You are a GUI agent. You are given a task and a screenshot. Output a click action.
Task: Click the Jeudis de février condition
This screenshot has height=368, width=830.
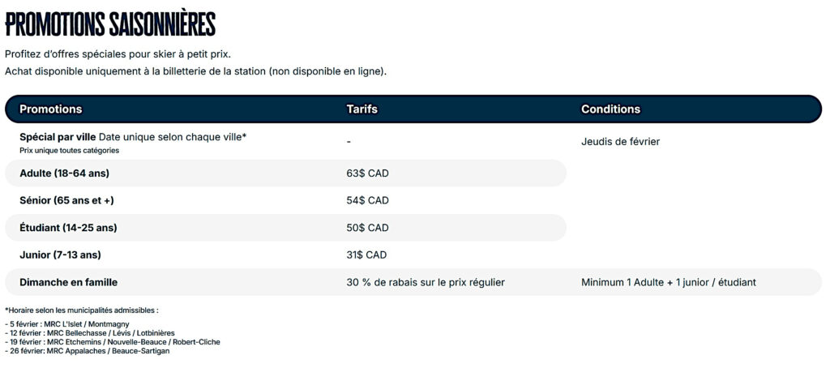click(x=620, y=142)
